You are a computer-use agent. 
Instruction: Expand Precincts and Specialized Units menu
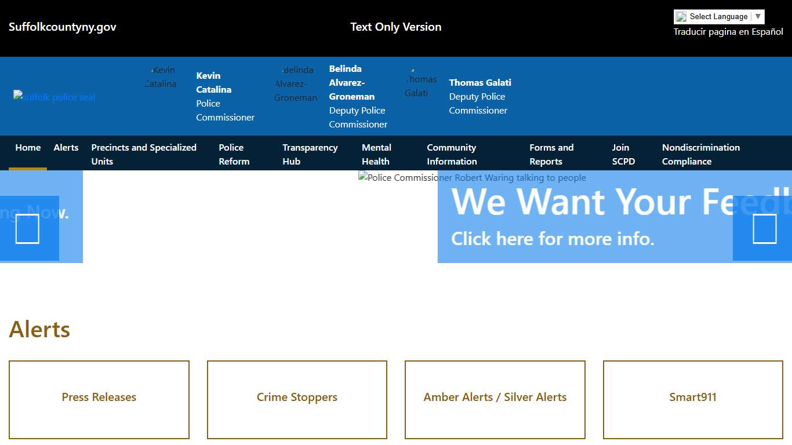click(x=144, y=154)
